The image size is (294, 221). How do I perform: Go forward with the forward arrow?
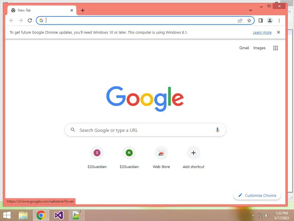tap(21, 20)
